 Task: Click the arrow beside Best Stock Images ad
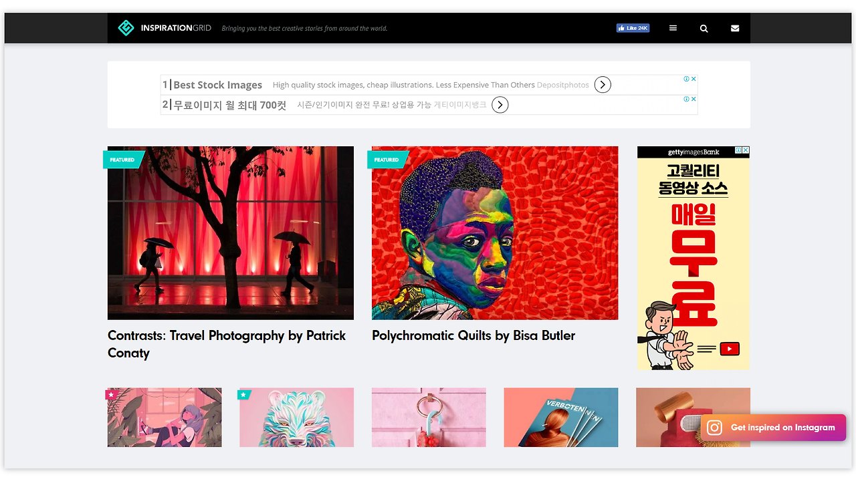pyautogui.click(x=603, y=85)
